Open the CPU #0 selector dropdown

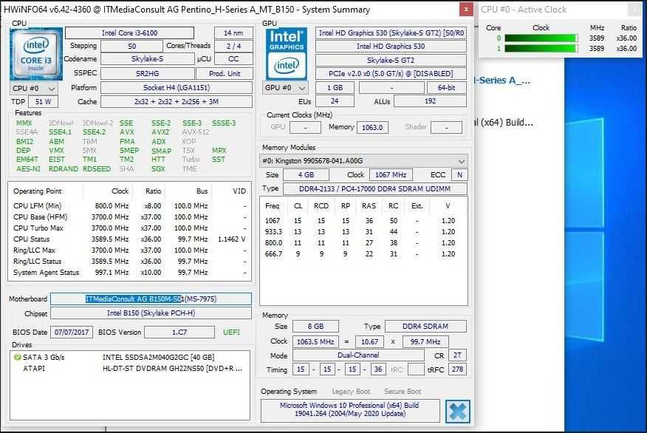(x=34, y=89)
